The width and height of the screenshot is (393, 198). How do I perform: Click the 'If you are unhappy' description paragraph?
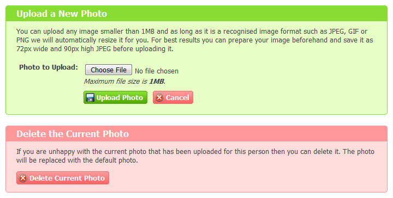pos(195,156)
